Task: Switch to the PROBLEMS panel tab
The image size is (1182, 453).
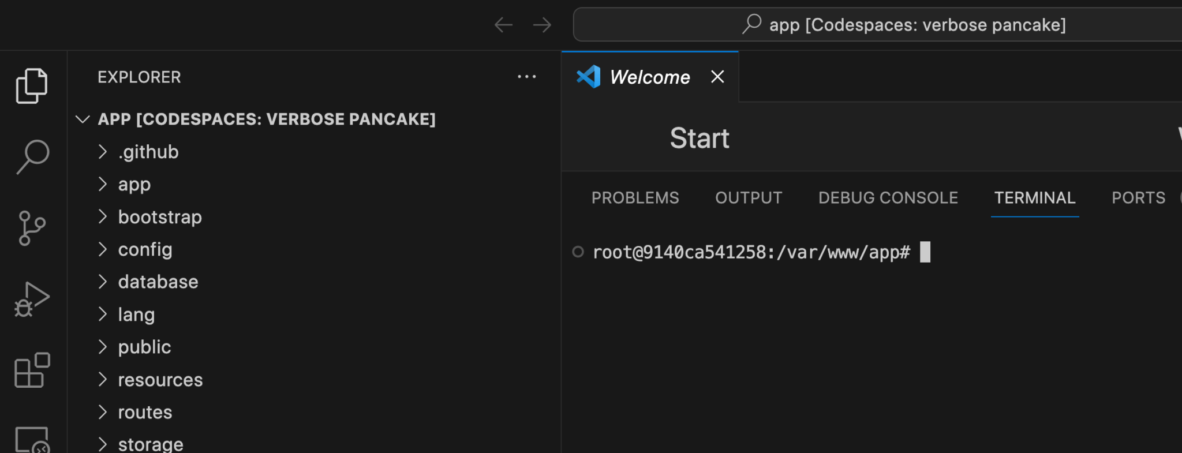Action: tap(635, 197)
